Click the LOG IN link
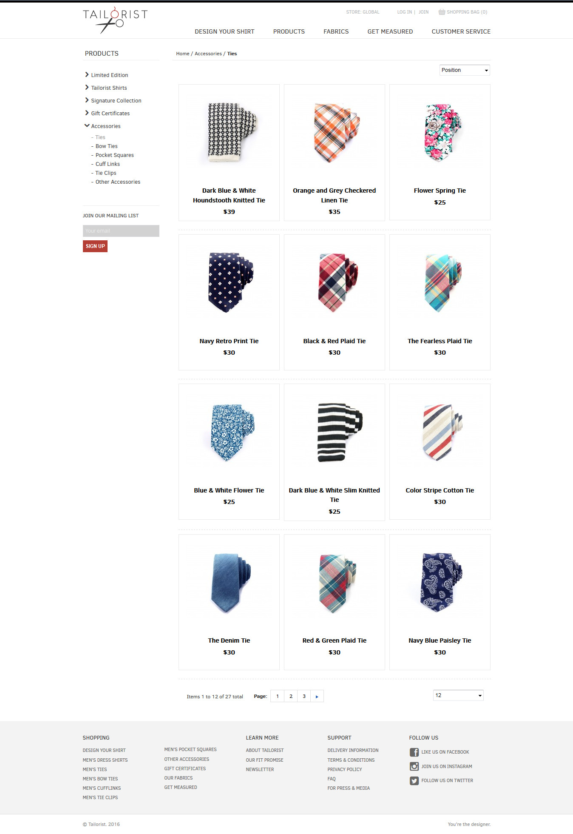 [404, 12]
